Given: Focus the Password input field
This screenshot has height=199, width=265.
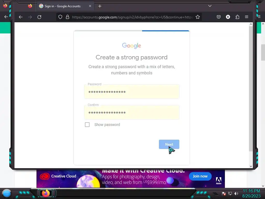Looking at the screenshot, I should click(132, 91).
